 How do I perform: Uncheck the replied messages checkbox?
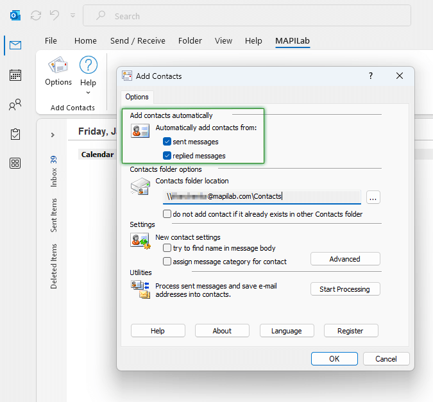[x=167, y=156]
